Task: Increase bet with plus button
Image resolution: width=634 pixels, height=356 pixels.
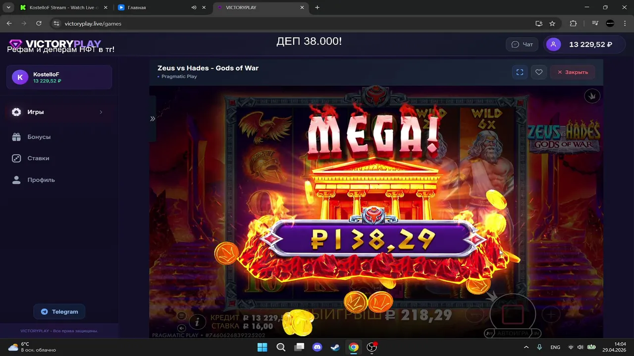Action: click(551, 314)
